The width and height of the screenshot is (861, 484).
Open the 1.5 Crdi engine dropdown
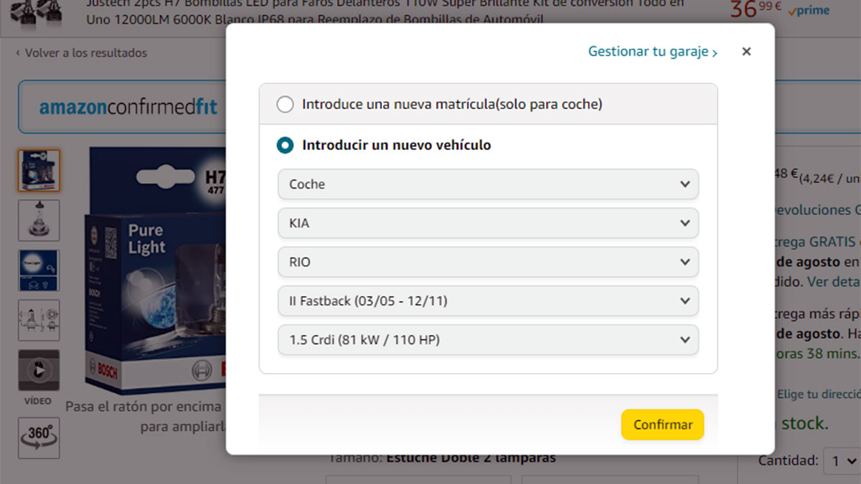pyautogui.click(x=488, y=340)
